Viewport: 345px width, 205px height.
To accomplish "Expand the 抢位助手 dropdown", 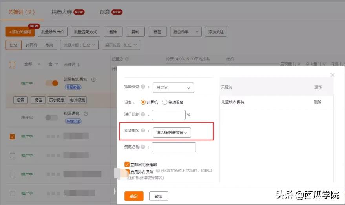I will coord(186,32).
